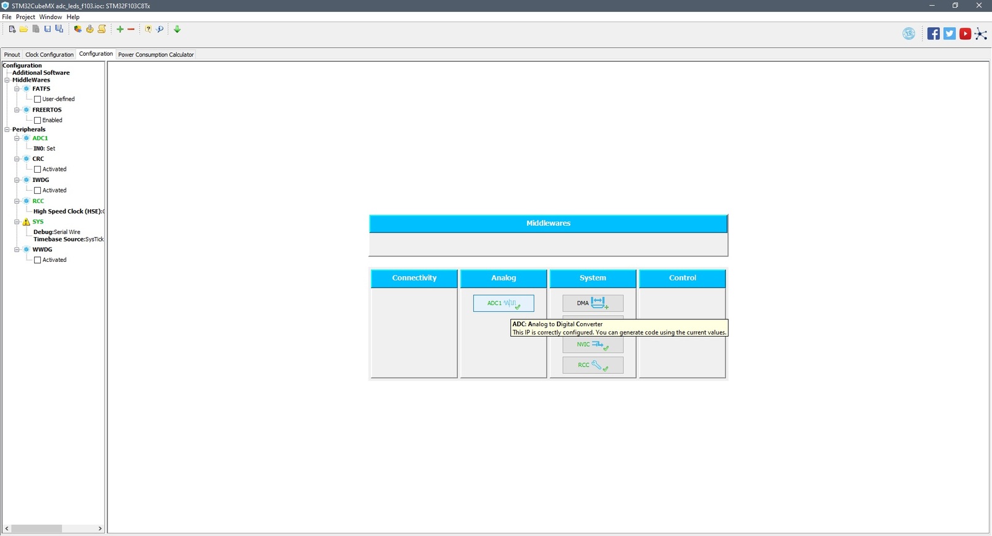Collapse the Peripherals tree node
992x536 pixels.
point(7,129)
